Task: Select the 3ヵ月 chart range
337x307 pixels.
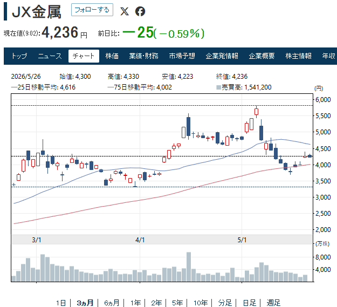Action: (x=85, y=303)
